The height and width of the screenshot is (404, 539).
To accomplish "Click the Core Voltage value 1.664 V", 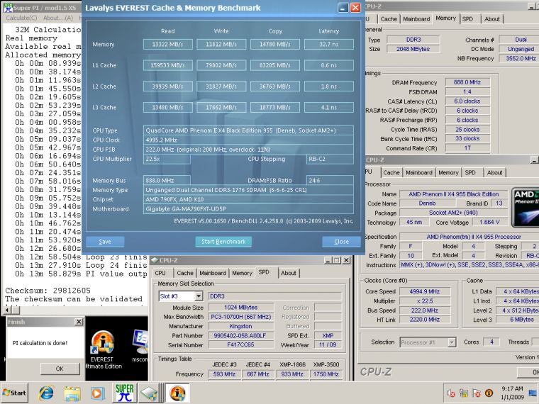I will tap(489, 222).
